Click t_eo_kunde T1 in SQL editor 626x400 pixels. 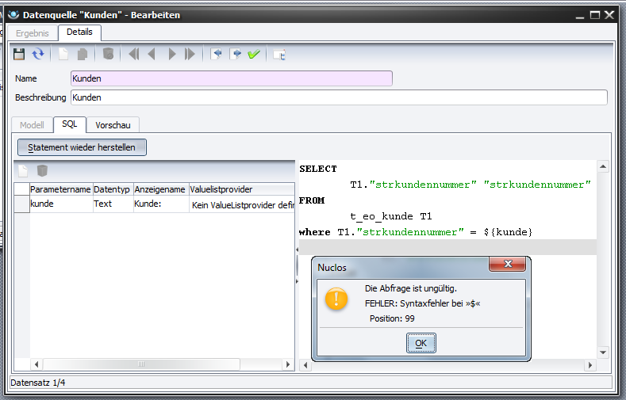(391, 216)
